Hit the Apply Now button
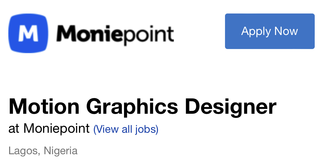This screenshot has height=168, width=323. click(x=270, y=31)
